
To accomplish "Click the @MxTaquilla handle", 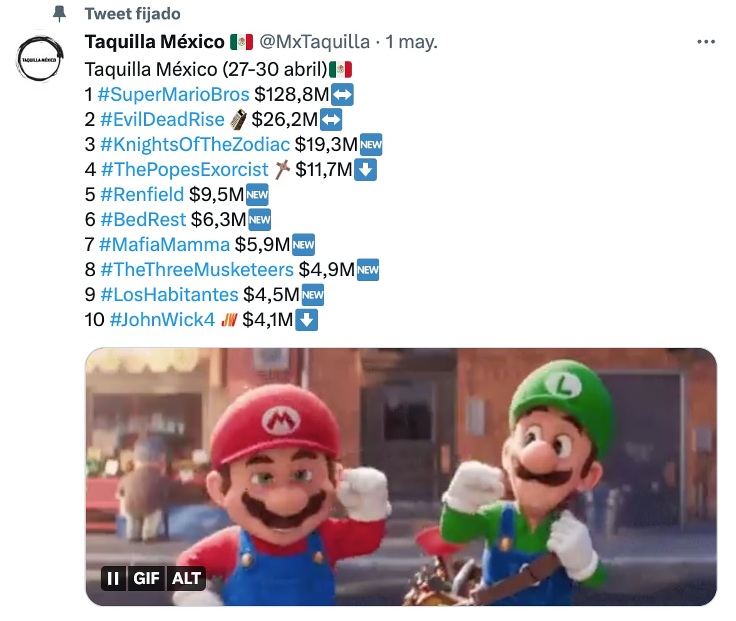I will 314,42.
